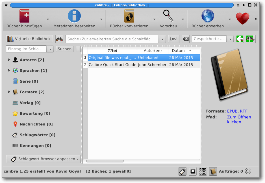Click the Serie blue book icon

point(15,81)
